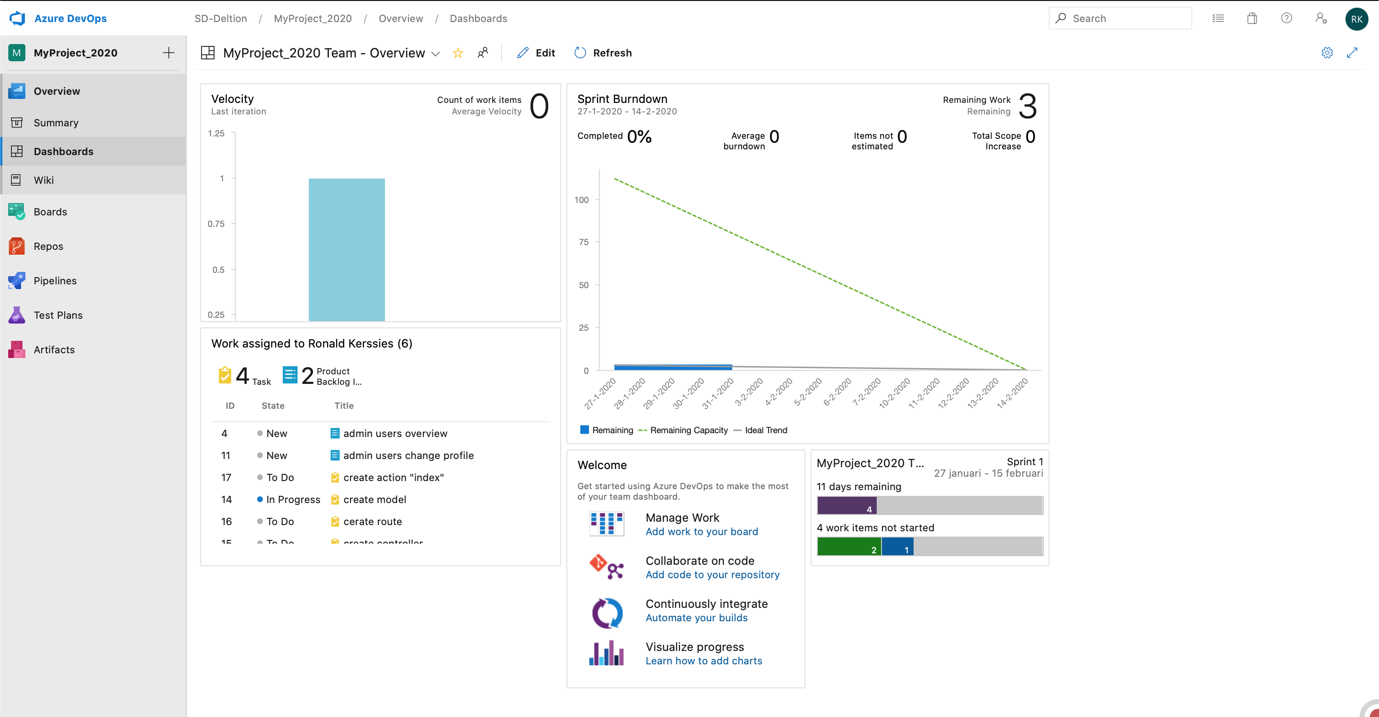Click "Add work to your board" link

[702, 531]
